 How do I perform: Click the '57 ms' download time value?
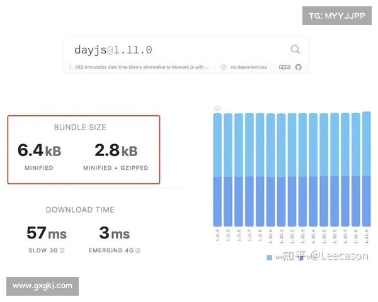click(x=47, y=233)
